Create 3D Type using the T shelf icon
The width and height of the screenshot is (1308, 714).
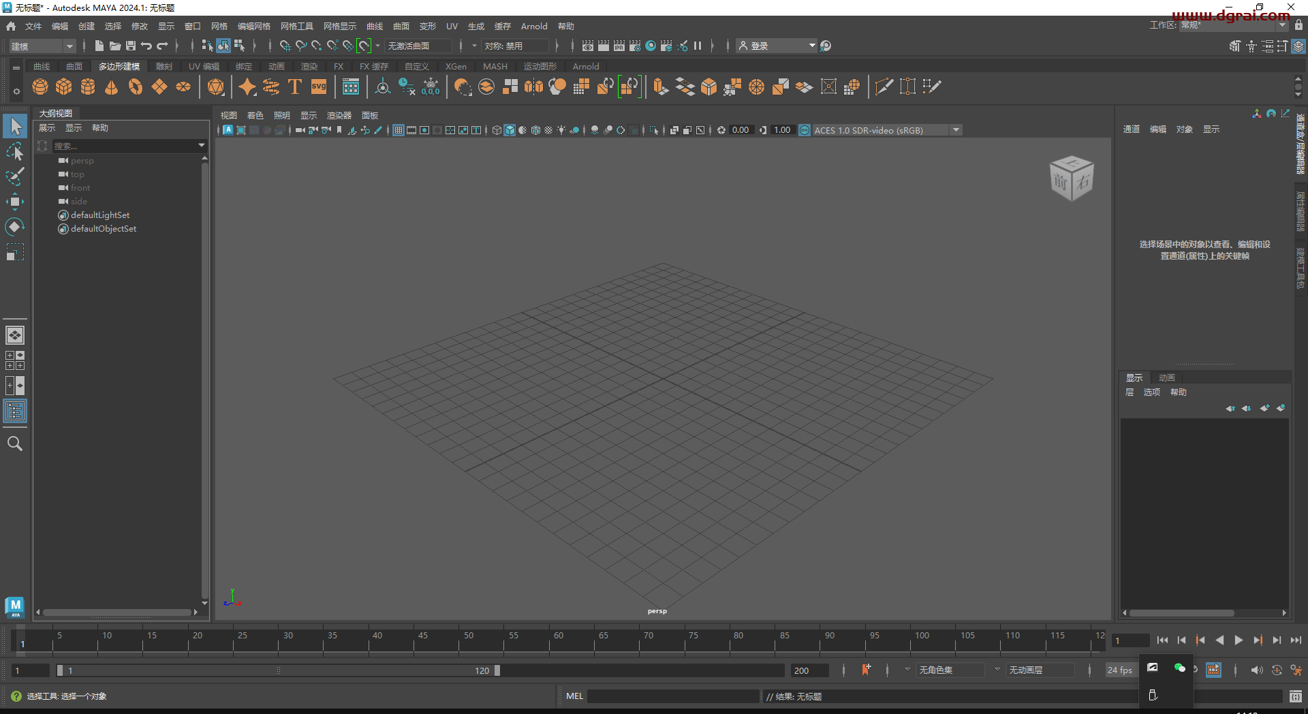tap(294, 87)
